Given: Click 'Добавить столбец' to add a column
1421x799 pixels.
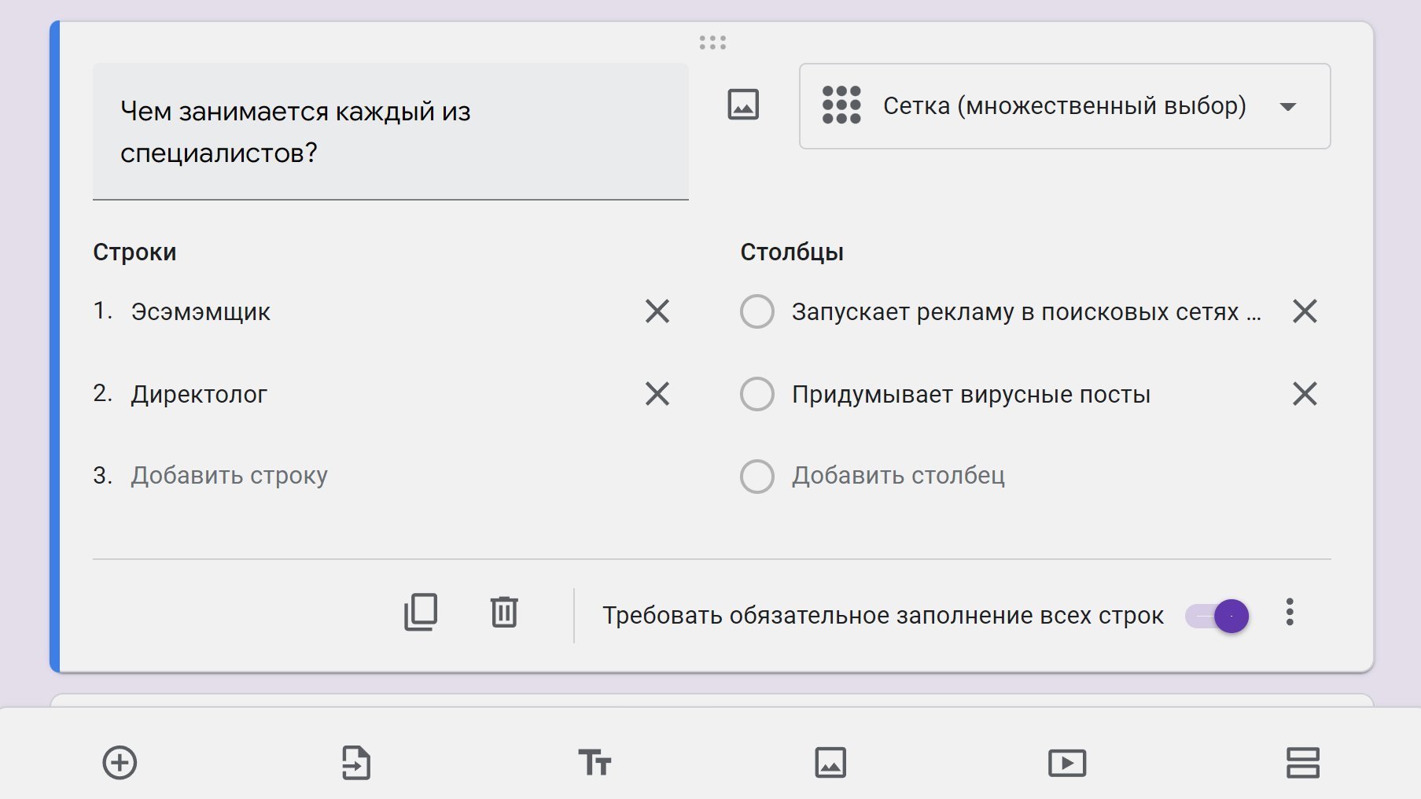Looking at the screenshot, I should (x=898, y=475).
